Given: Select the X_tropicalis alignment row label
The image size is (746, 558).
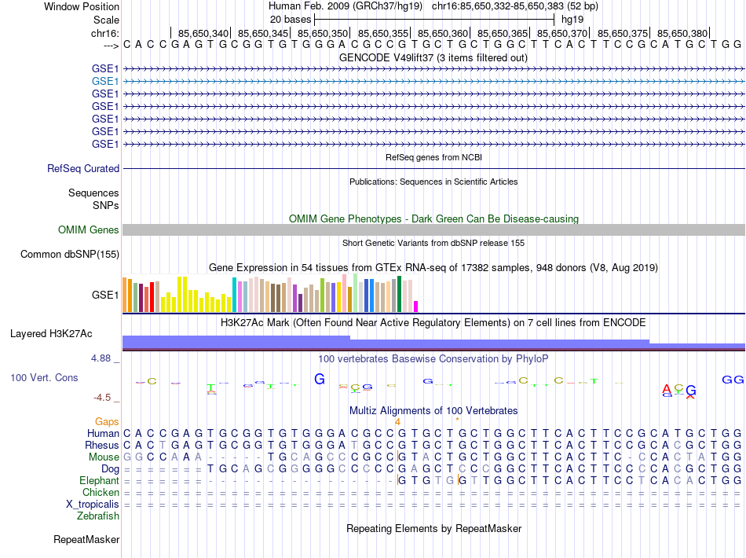Looking at the screenshot, I should tap(93, 505).
